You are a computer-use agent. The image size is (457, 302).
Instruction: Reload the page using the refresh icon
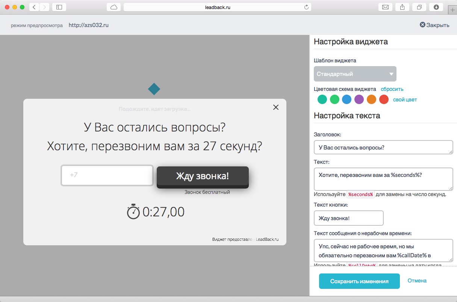point(306,7)
